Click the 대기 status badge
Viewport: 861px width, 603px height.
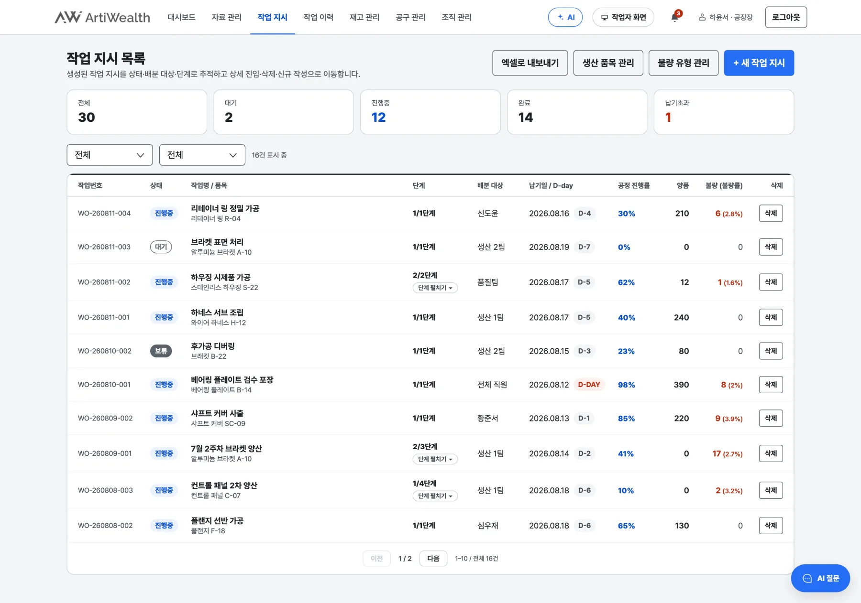point(161,247)
